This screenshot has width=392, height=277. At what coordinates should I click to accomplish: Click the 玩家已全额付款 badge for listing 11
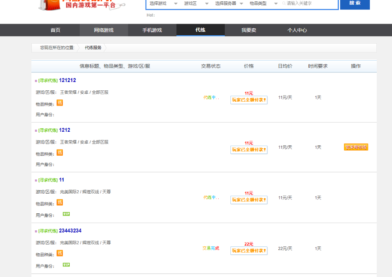tap(249, 200)
